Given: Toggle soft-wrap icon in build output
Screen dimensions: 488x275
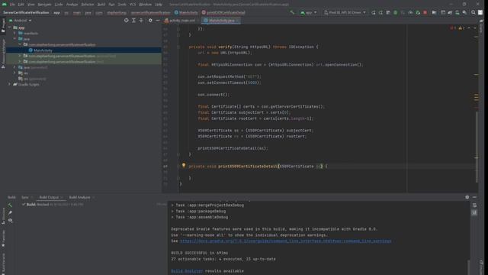Looking at the screenshot, I should pyautogui.click(x=474, y=205).
